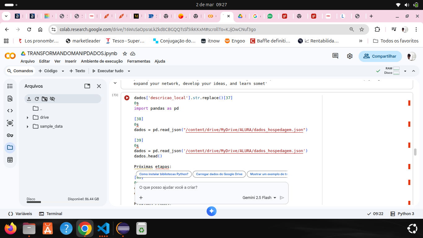Refresh the Arquivos file list
This screenshot has width=423, height=238.
[37, 99]
